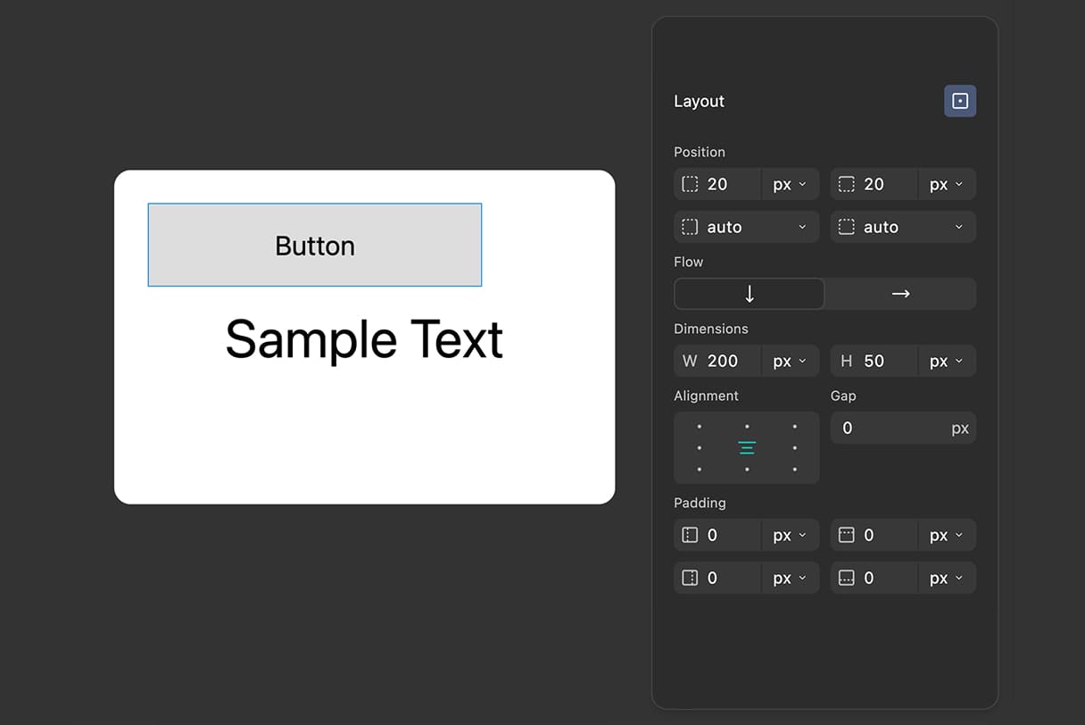Click the right offset icon next to first auto
Image resolution: width=1085 pixels, height=725 pixels.
690,227
